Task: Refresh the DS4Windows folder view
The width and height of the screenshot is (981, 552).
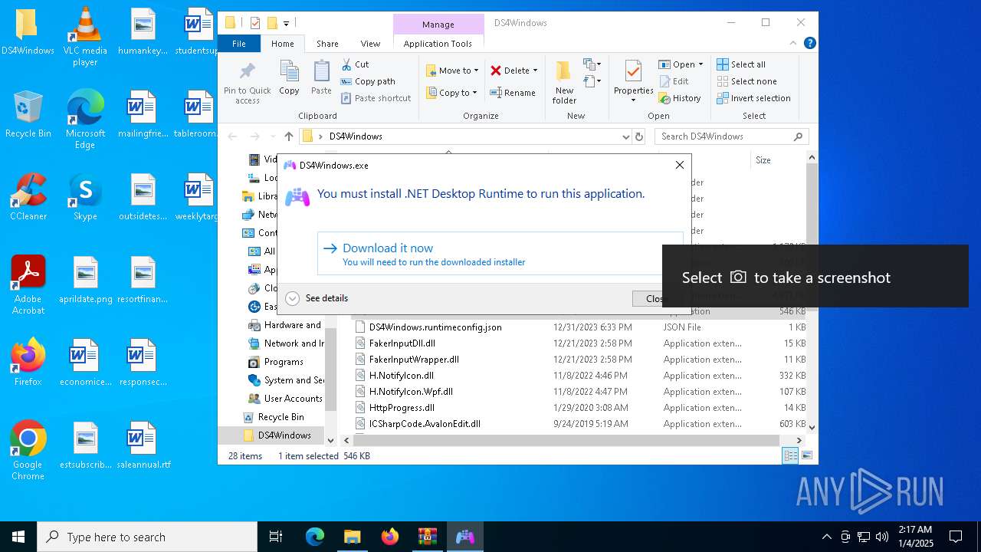Action: pyautogui.click(x=639, y=136)
